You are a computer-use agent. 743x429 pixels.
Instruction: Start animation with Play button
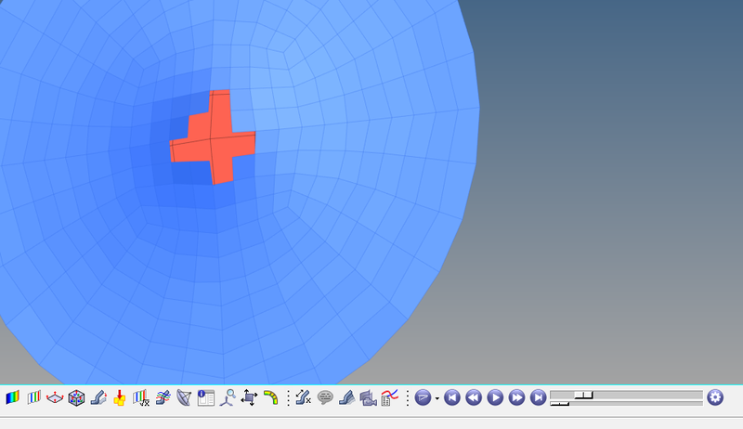pyautogui.click(x=495, y=397)
